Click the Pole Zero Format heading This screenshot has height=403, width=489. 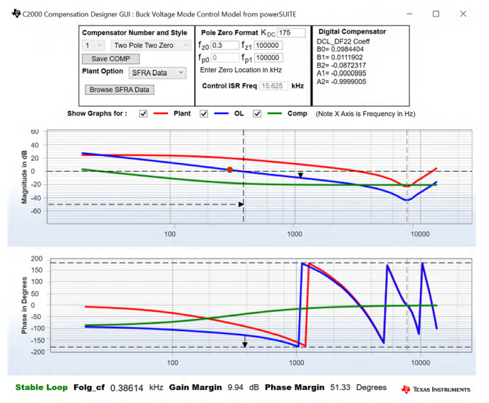[229, 33]
